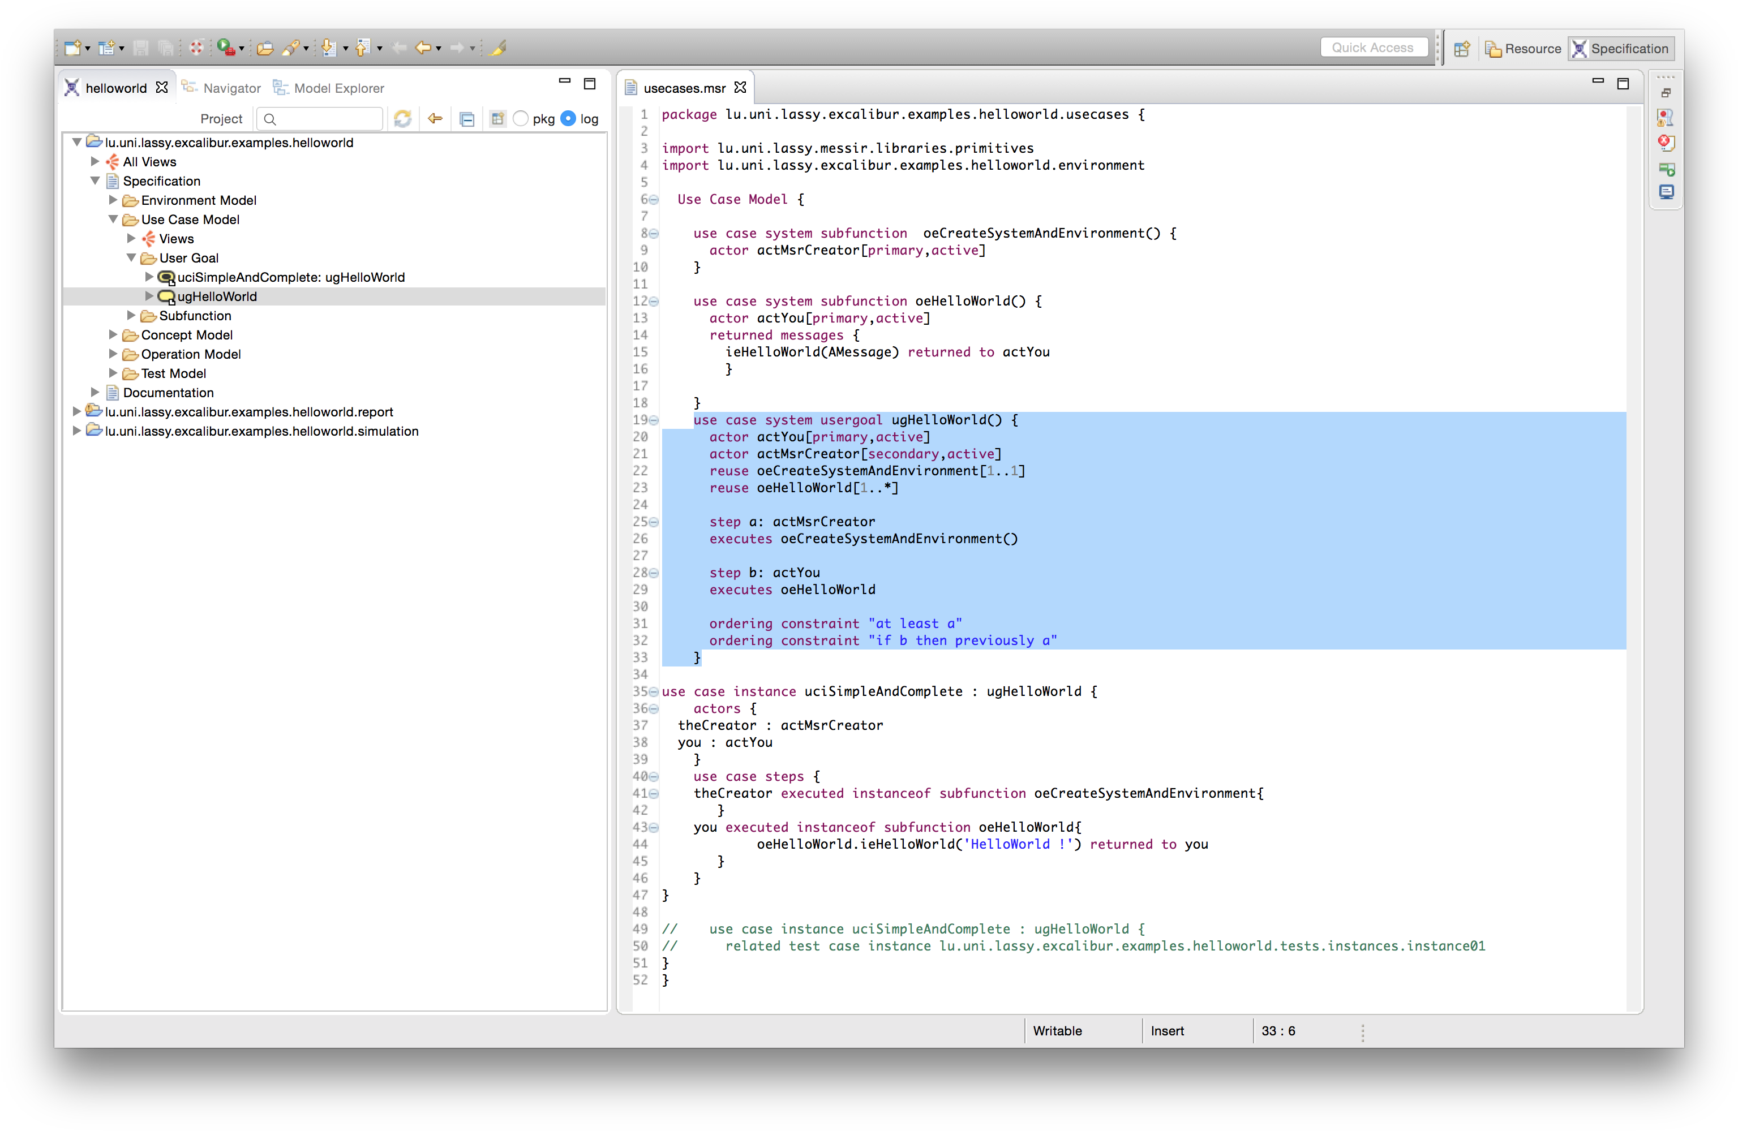The width and height of the screenshot is (1738, 1131).
Task: Click the Collapse All icon in project view
Action: [x=467, y=118]
